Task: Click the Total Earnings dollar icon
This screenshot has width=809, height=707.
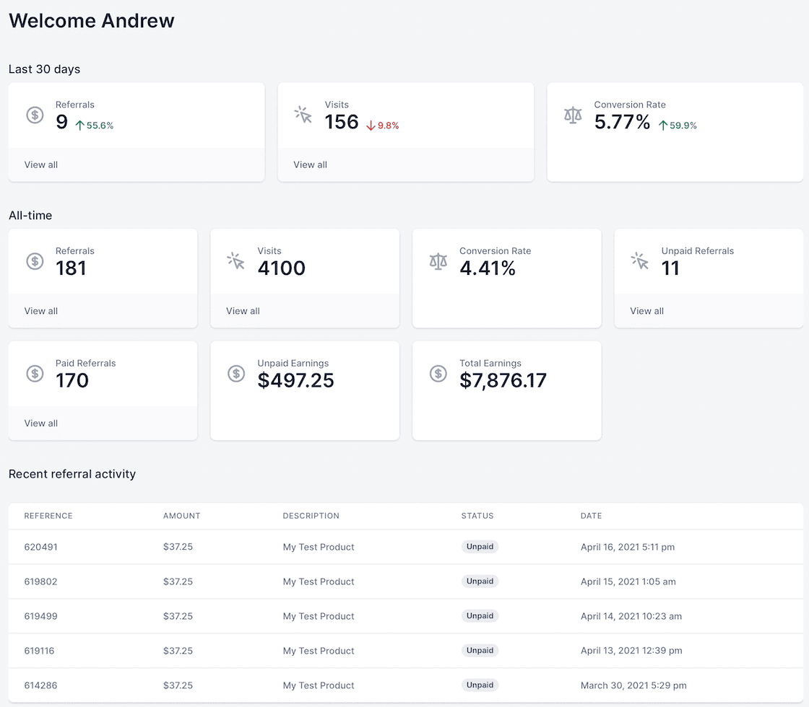Action: pos(438,373)
